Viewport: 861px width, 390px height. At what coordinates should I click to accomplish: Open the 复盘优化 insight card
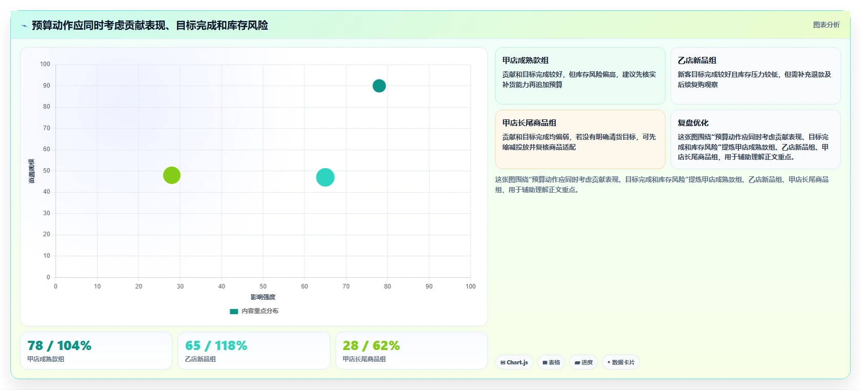pyautogui.click(x=756, y=139)
